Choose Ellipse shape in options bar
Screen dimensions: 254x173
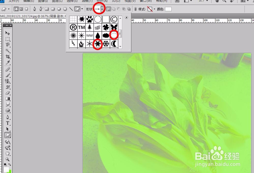click(59, 9)
